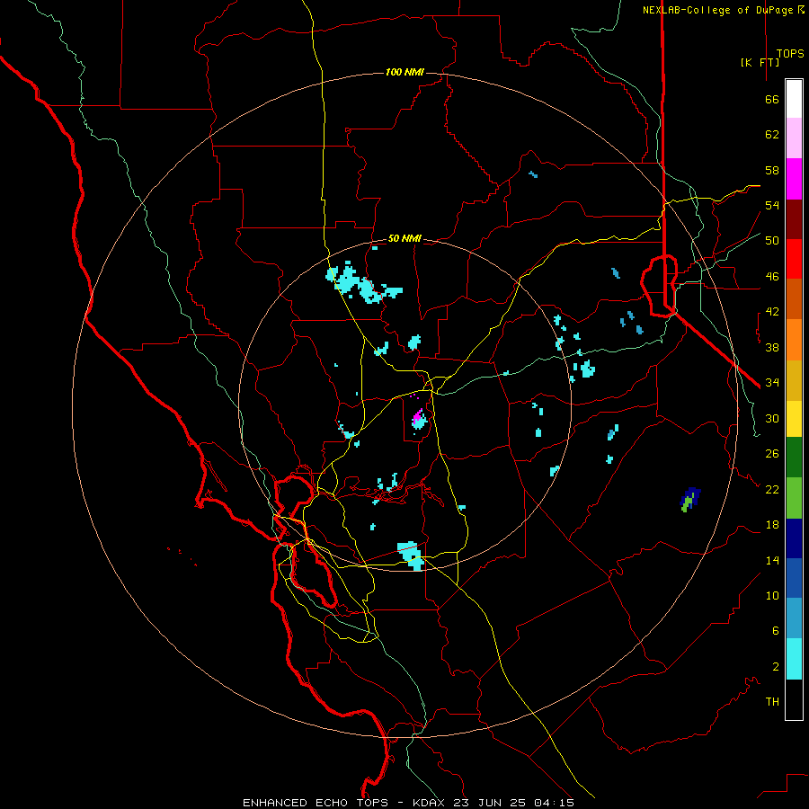Click the navy and green echo in the southeast

(x=690, y=499)
